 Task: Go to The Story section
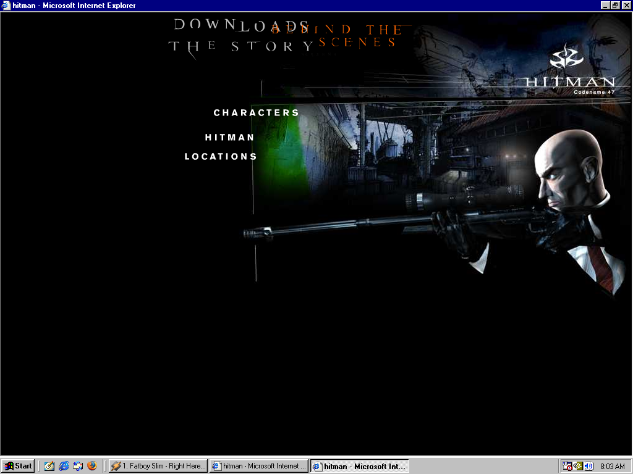pos(241,46)
